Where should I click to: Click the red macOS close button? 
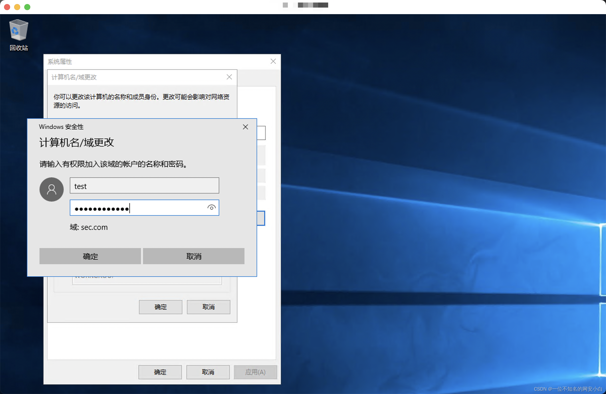click(7, 7)
